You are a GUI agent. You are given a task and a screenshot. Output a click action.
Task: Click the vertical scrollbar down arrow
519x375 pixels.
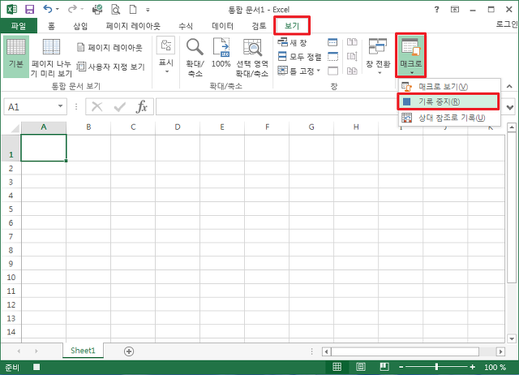point(512,338)
